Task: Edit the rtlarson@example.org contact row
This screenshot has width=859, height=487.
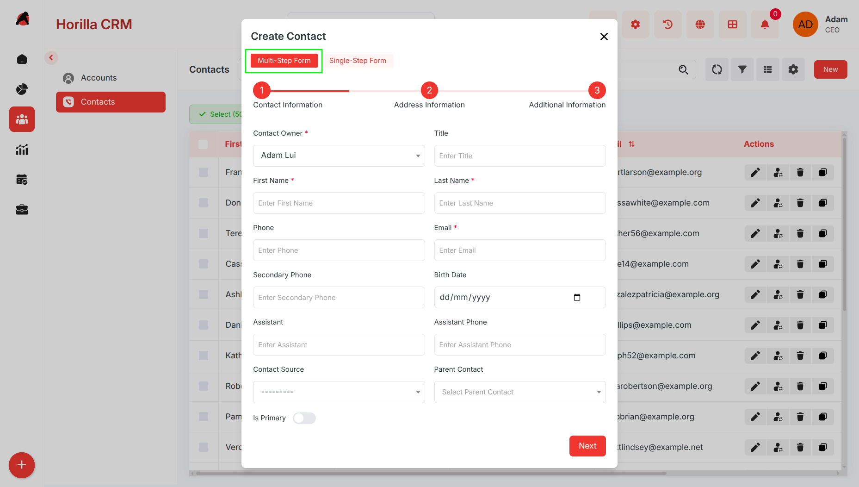Action: point(755,172)
